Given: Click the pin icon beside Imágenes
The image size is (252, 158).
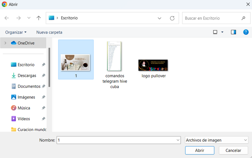Looking at the screenshot, I should point(43,97).
